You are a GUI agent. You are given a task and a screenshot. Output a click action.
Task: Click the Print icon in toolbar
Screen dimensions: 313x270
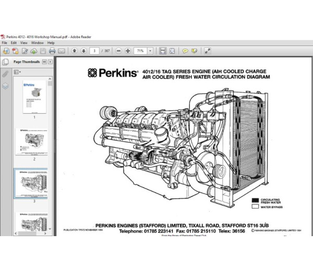point(52,51)
